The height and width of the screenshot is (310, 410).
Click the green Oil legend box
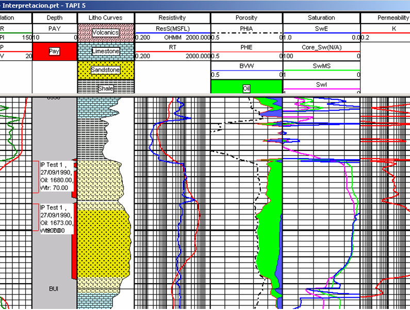pos(247,87)
